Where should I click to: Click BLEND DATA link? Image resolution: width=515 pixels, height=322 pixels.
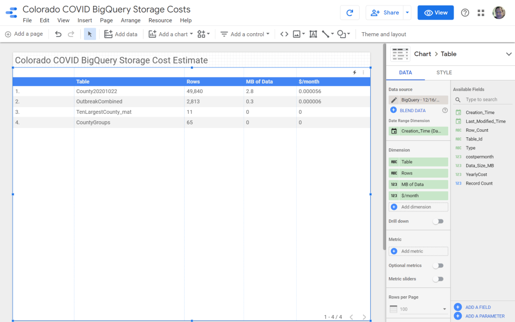[412, 110]
